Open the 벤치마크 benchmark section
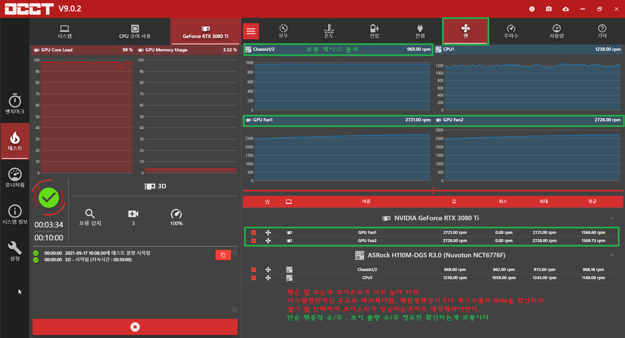This screenshot has height=338, width=625. pos(15,104)
